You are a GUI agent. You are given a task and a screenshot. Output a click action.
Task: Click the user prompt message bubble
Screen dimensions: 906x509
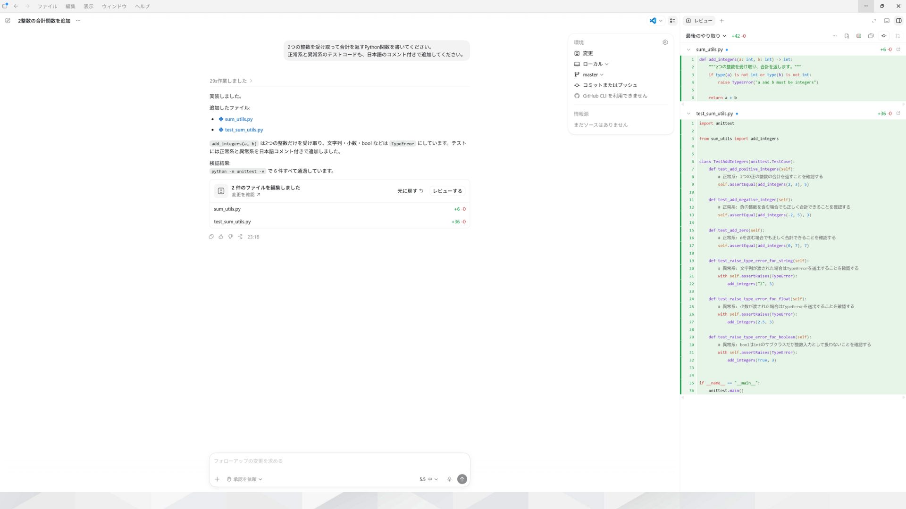coord(377,50)
